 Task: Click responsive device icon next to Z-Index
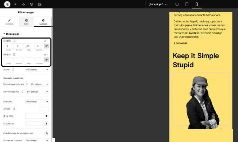(x=14, y=109)
